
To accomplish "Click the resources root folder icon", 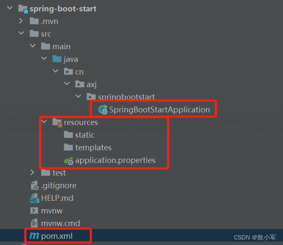I will click(57, 122).
